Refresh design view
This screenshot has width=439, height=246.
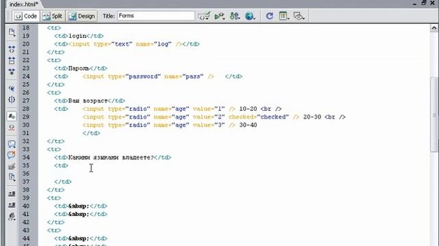point(270,16)
